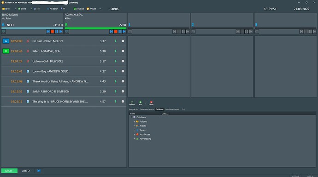Click the ASSIST mode button
This screenshot has height=177, width=318.
[x=9, y=171]
